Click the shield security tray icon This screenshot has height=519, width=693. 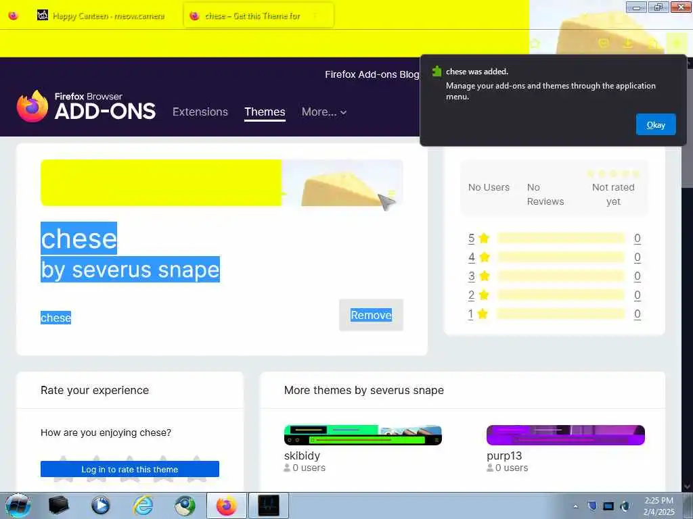tap(592, 506)
